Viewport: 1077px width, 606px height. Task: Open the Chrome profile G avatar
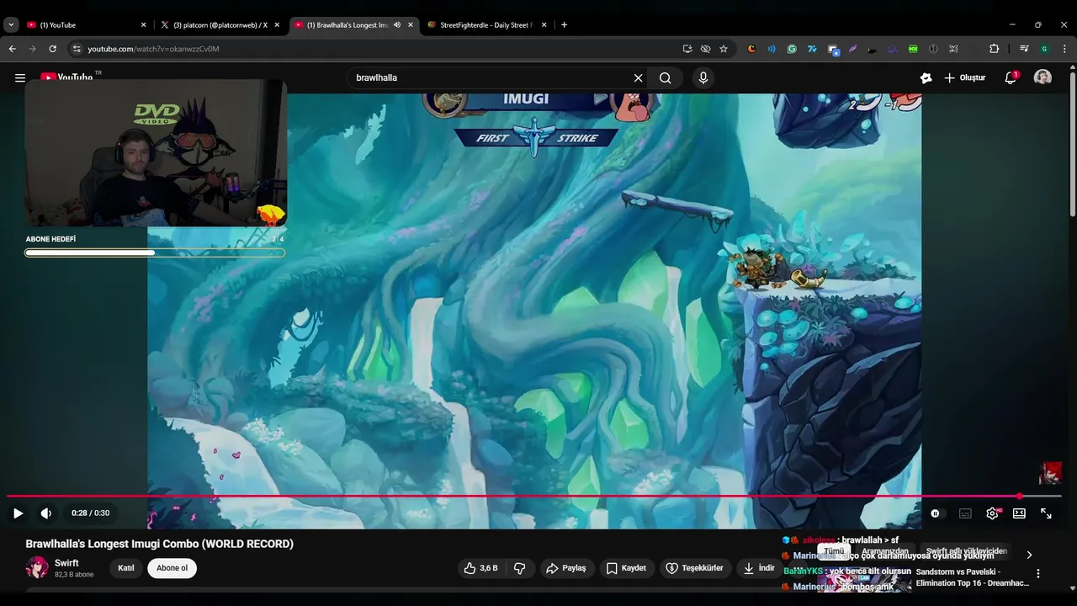click(x=1044, y=49)
